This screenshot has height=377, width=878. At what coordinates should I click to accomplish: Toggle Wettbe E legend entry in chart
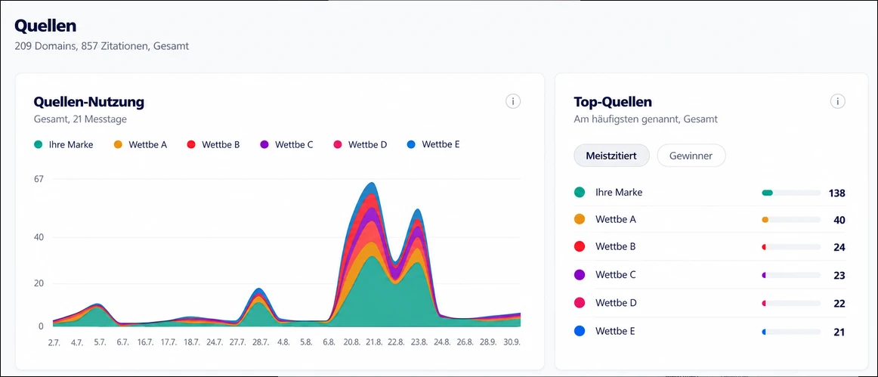point(433,144)
